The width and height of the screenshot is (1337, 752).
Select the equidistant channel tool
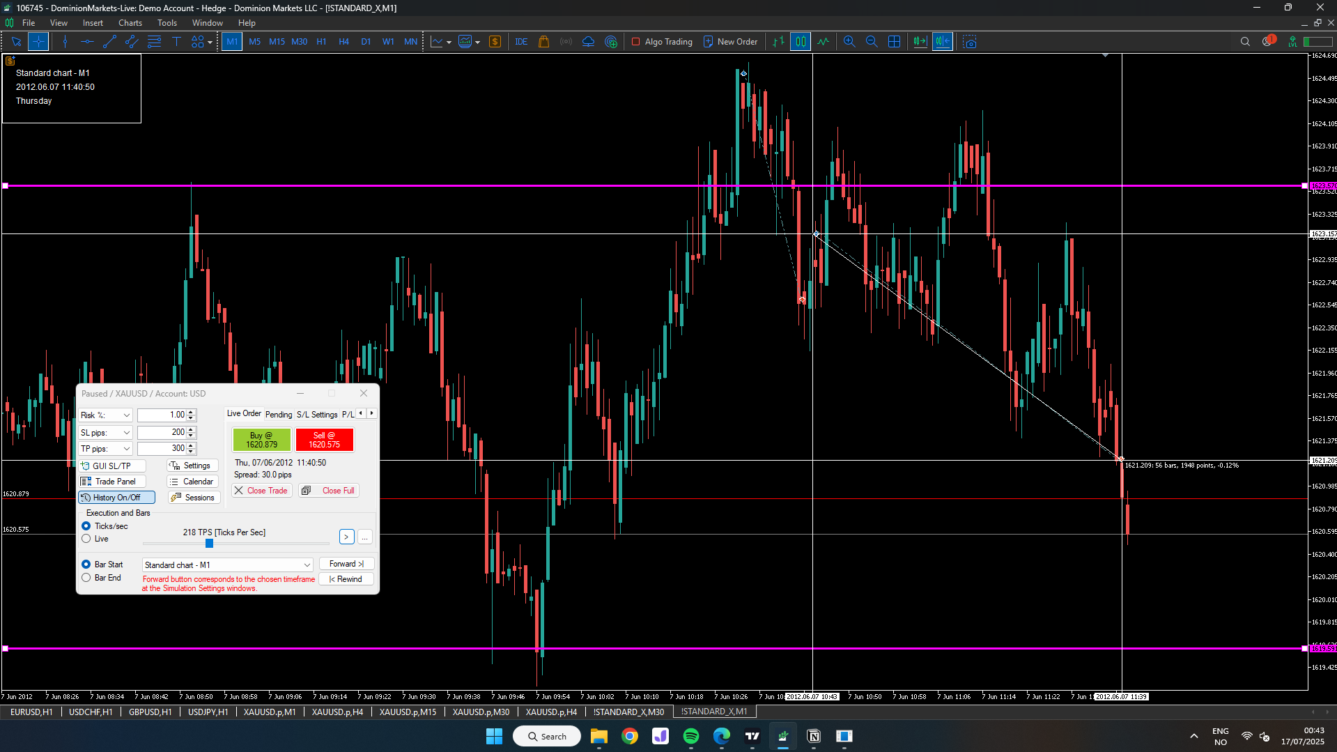(132, 42)
